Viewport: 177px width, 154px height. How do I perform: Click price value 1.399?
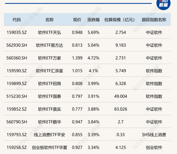tap(77, 58)
